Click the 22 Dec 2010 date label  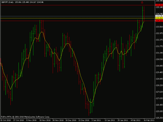click(x=84, y=120)
